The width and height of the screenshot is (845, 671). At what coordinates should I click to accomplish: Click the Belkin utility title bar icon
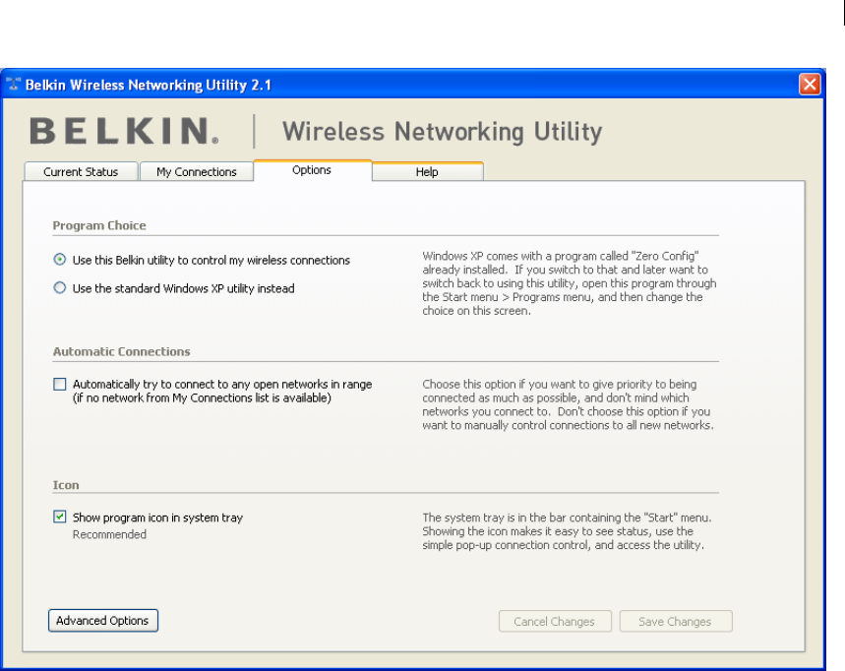[x=13, y=84]
